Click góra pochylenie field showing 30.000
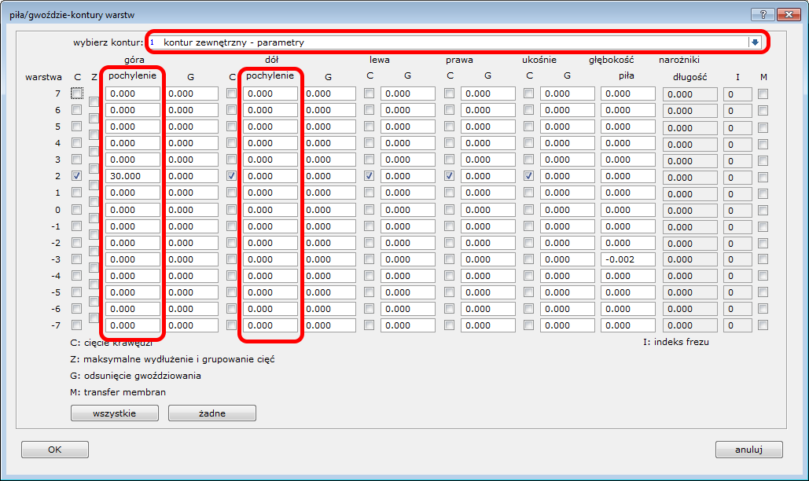The height and width of the screenshot is (481, 809). [x=133, y=176]
